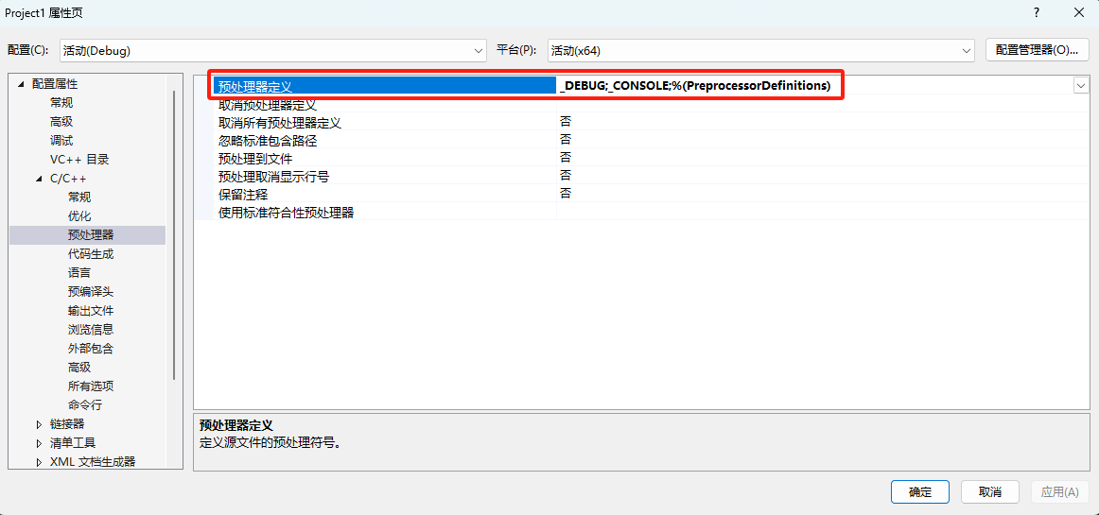Expand the 链接器 tree node
The height and width of the screenshot is (515, 1099).
click(39, 424)
